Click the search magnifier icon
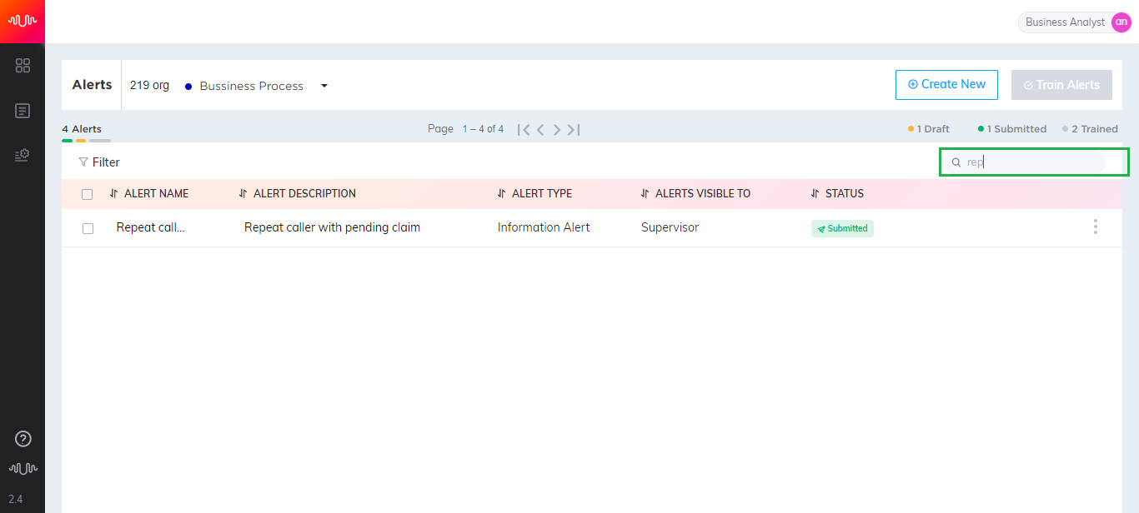 956,162
